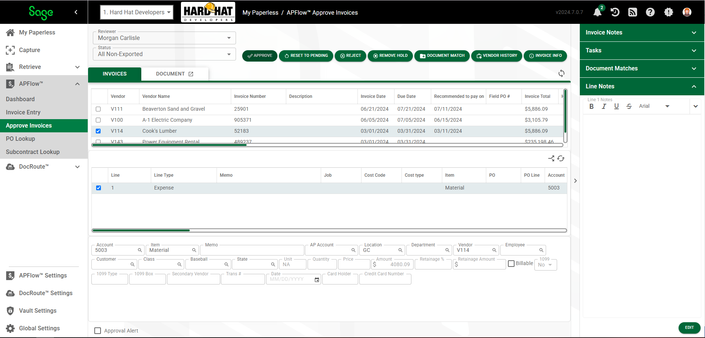This screenshot has width=705, height=338.
Task: Click the REMOVE HOLD button
Action: click(x=390, y=56)
